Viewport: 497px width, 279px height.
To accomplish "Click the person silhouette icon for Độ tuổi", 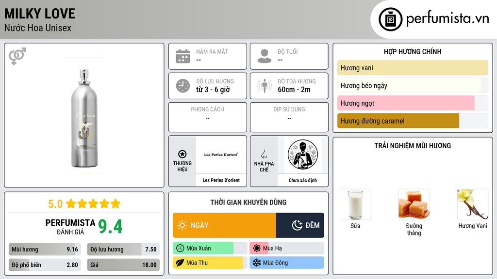I will click(x=265, y=56).
